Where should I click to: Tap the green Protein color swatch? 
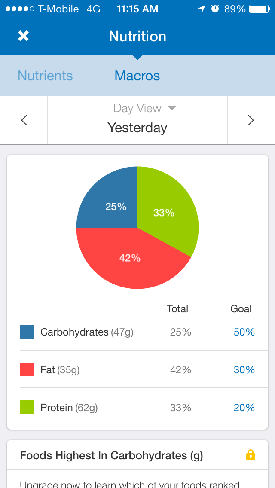coord(27,408)
